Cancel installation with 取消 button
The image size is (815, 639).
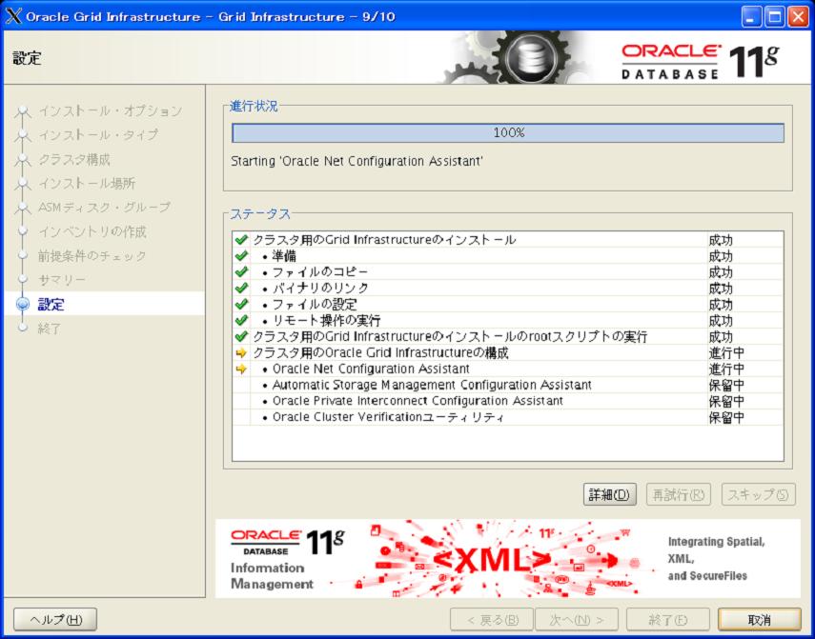point(760,619)
